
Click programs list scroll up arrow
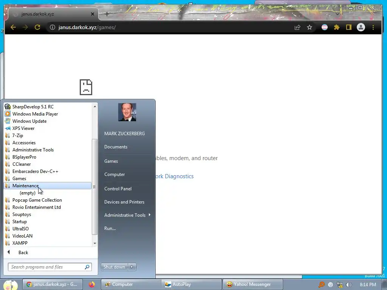pos(95,106)
